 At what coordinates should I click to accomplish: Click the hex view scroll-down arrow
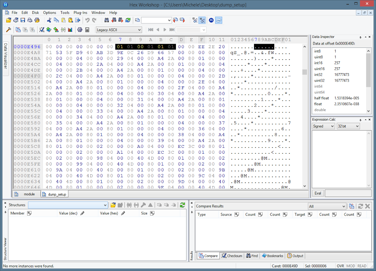tap(304, 186)
